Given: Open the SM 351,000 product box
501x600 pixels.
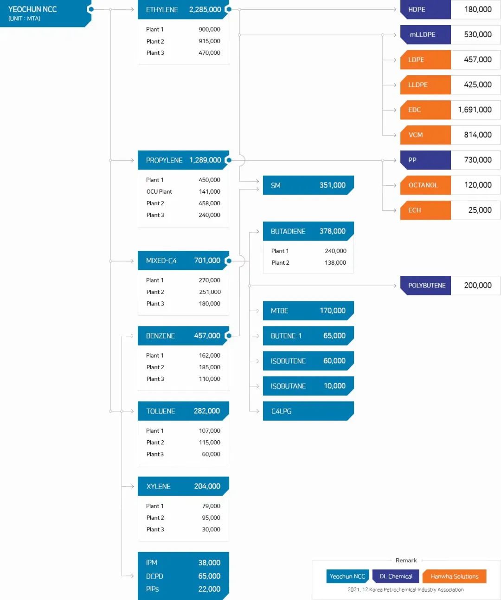Looking at the screenshot, I should pyautogui.click(x=308, y=185).
